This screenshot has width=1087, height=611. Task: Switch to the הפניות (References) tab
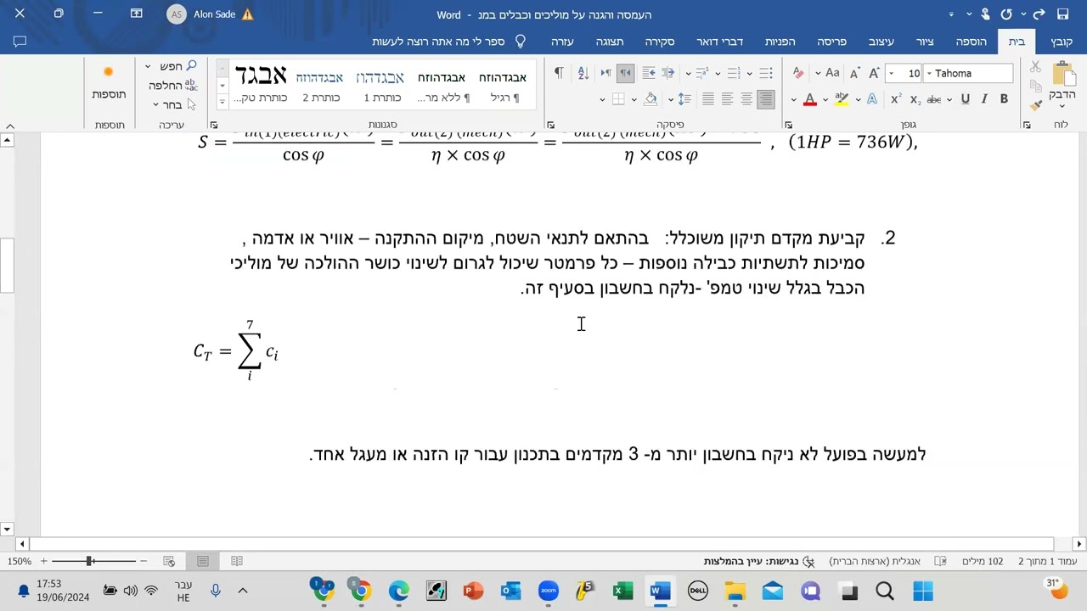coord(780,42)
